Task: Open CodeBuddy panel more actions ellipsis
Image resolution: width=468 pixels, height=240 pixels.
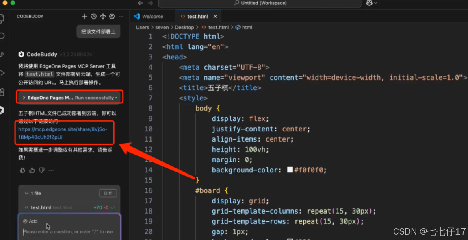Action: pos(121,16)
